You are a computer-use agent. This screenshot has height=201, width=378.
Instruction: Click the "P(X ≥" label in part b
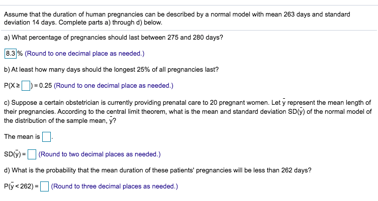tap(12, 86)
